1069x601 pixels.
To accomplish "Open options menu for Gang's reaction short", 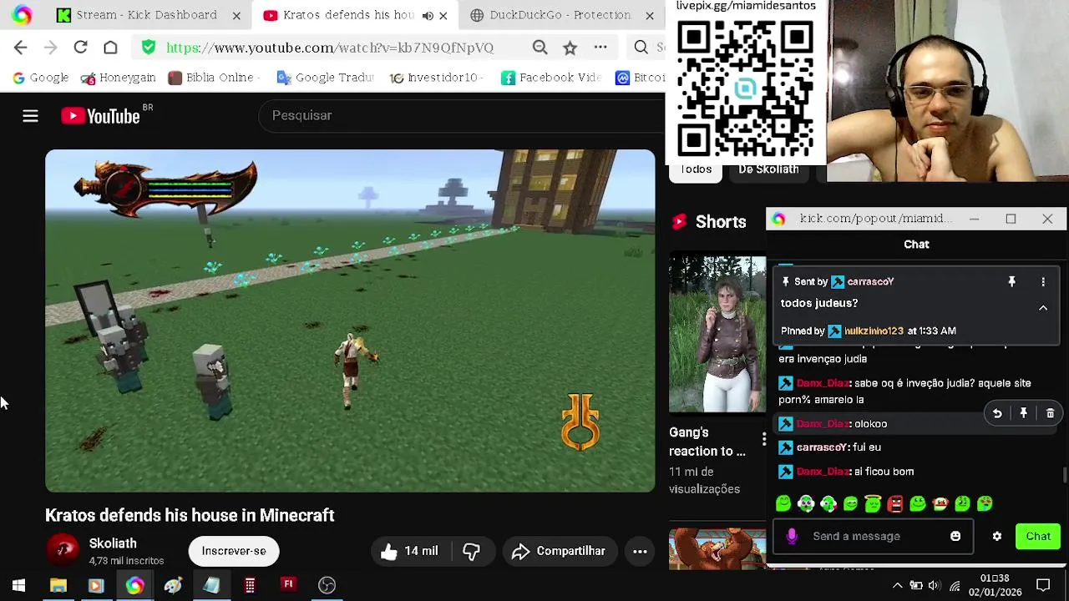I will pos(763,439).
